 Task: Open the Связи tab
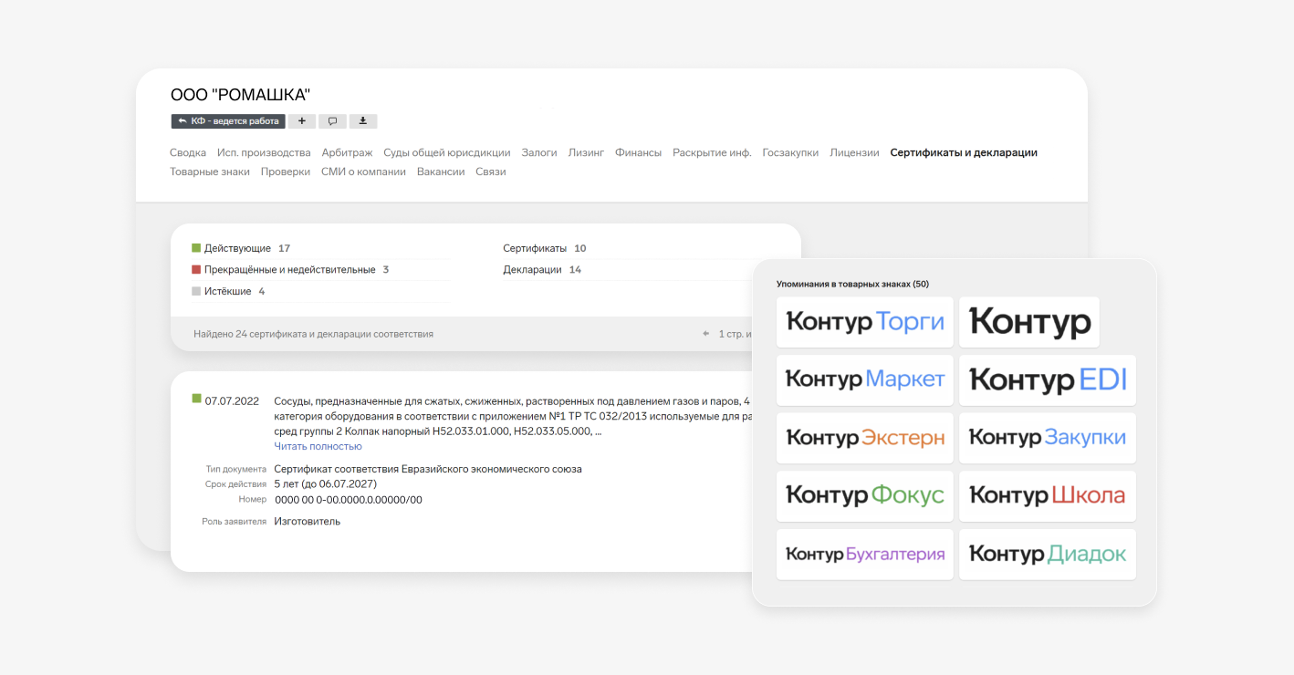pos(490,171)
